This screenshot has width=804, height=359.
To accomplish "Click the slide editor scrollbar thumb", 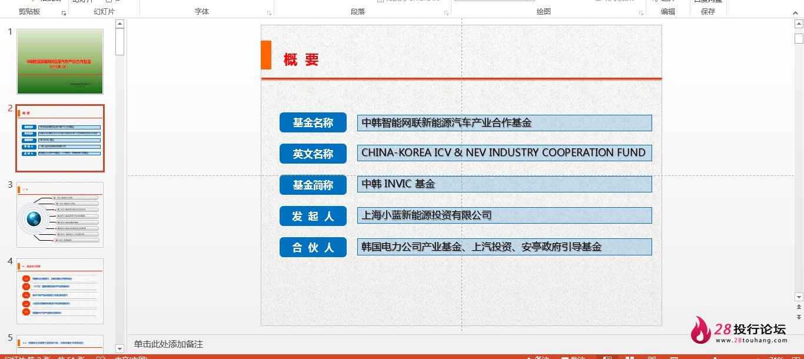I will [x=799, y=39].
